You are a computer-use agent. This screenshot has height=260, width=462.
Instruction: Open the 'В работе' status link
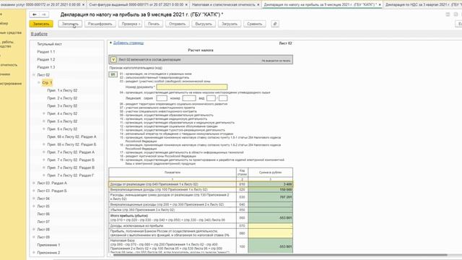click(39, 34)
